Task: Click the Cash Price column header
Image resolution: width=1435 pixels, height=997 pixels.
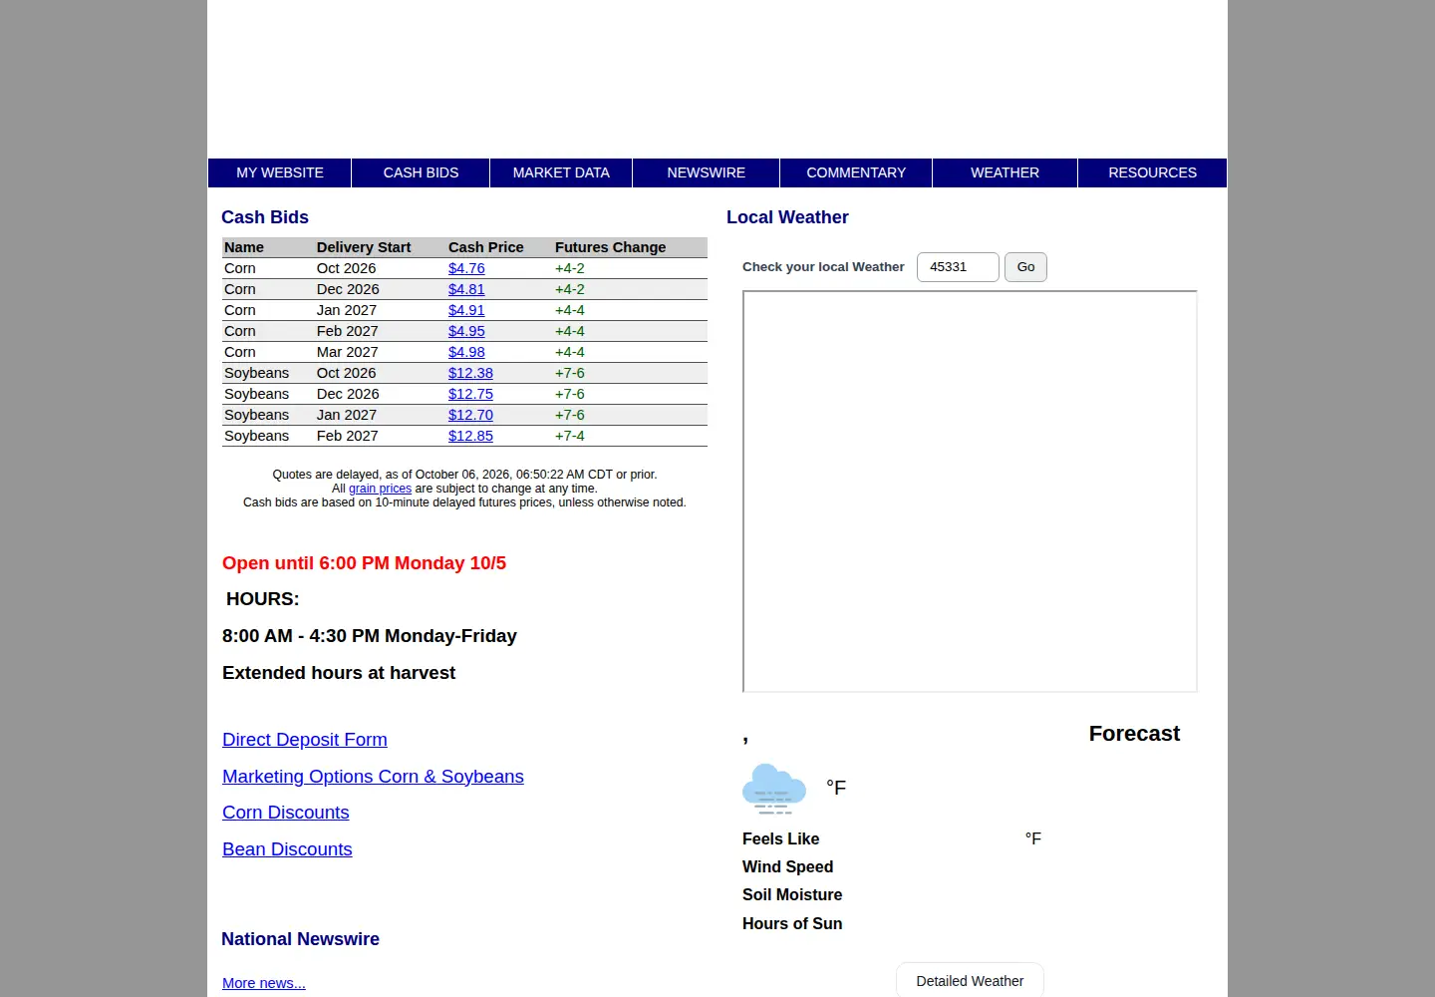Action: coord(486,247)
